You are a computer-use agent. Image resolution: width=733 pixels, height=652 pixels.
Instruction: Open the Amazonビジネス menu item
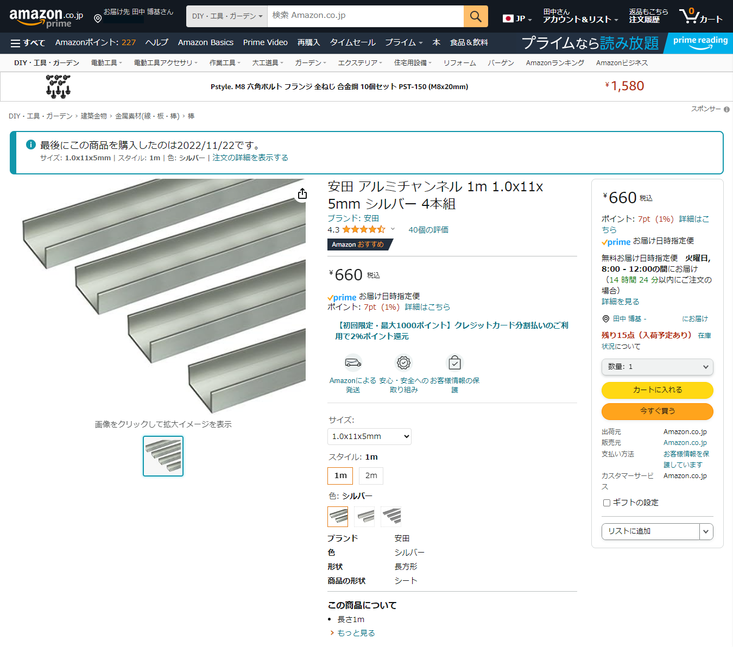tap(622, 63)
